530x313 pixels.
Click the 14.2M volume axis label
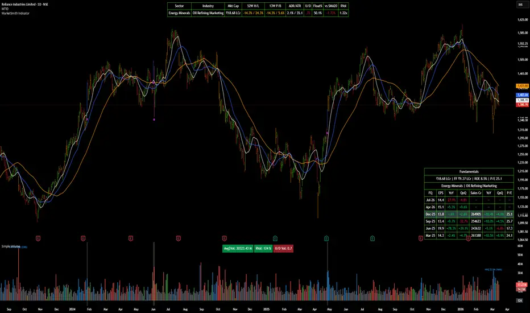521,289
